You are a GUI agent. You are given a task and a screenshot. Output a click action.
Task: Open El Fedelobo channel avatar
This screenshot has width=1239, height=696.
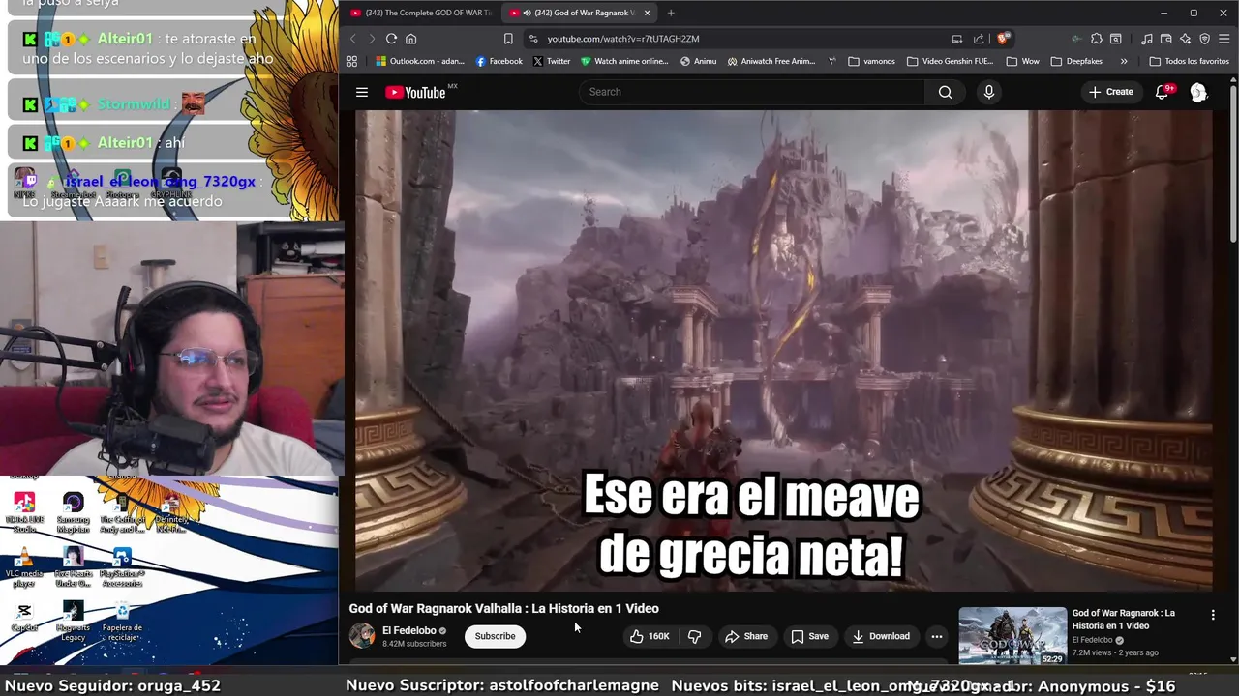(x=362, y=635)
